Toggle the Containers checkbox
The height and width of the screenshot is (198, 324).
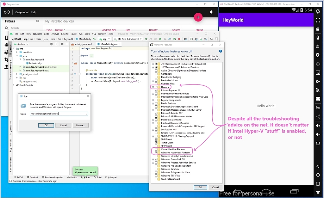coord(156,74)
